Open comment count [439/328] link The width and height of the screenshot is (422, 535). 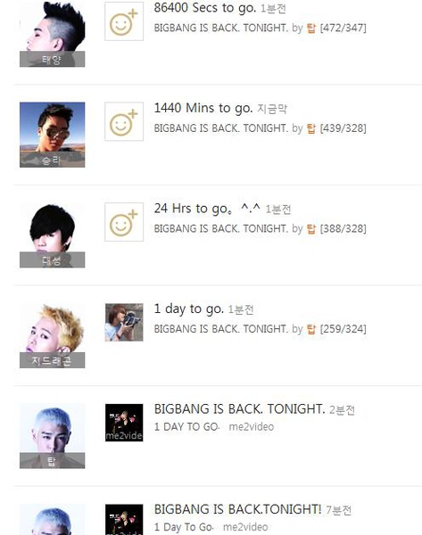[343, 128]
